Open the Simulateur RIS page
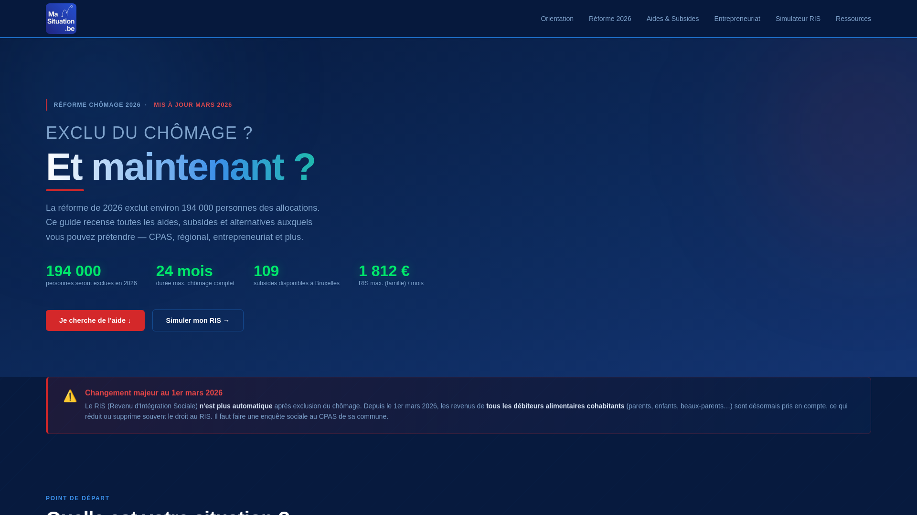 (x=798, y=19)
